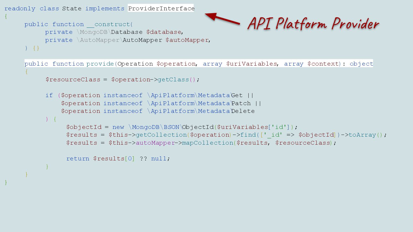
Task: Click the 'if' keyword
Action: click(49, 95)
